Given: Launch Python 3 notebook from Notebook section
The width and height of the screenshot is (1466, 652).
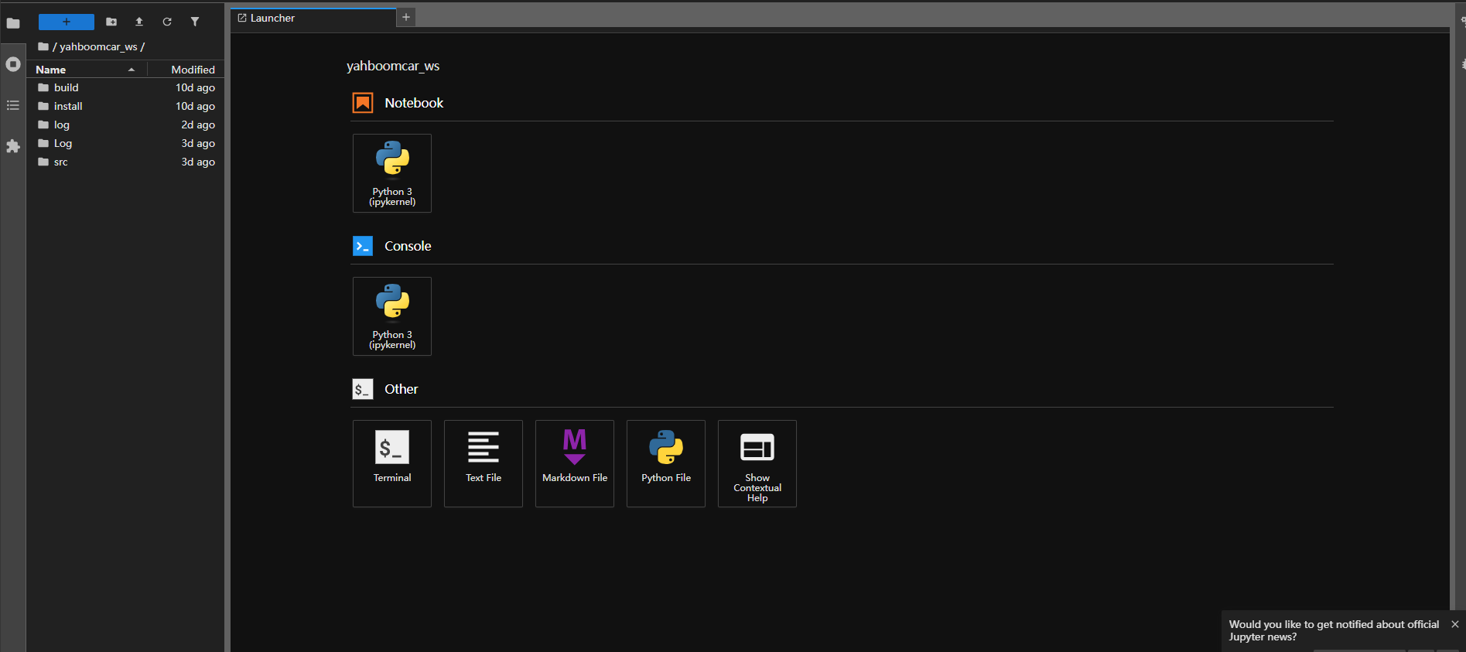Looking at the screenshot, I should pos(391,173).
